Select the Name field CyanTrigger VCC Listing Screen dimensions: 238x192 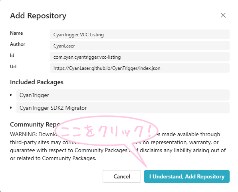[140, 34]
